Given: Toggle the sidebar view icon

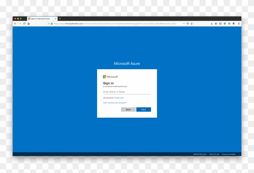Looking at the screenshot, I should click(220, 24).
